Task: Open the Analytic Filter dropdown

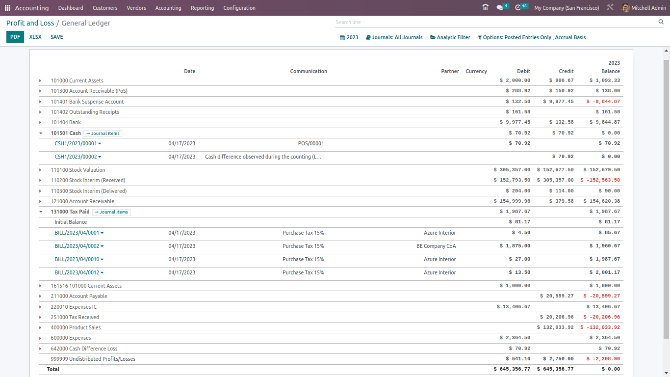Action: click(x=450, y=37)
